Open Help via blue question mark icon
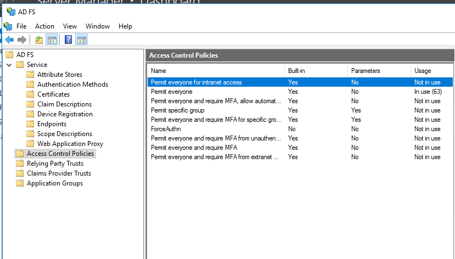 click(68, 40)
